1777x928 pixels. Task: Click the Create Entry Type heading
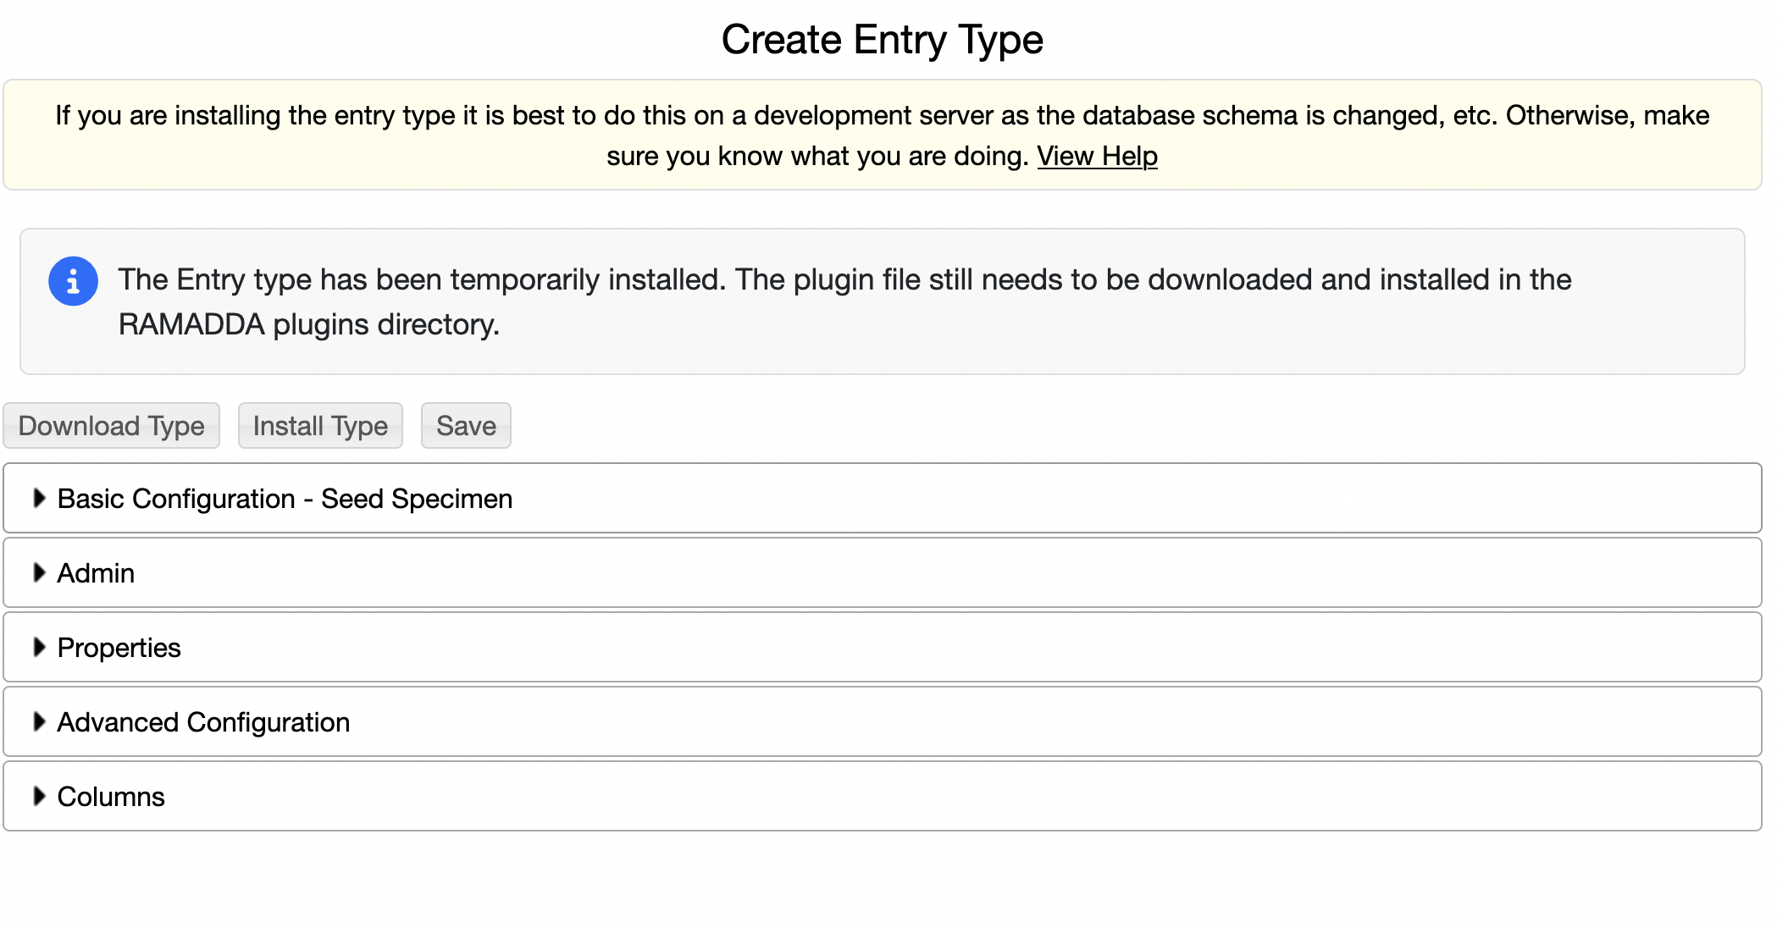[x=882, y=40]
